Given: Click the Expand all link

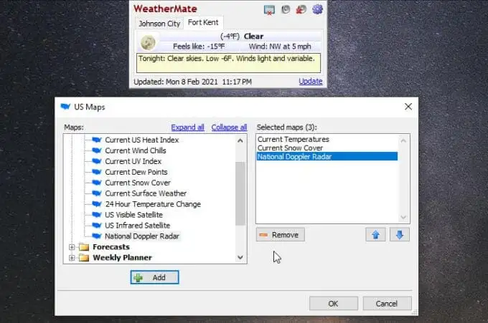Looking at the screenshot, I should (188, 127).
